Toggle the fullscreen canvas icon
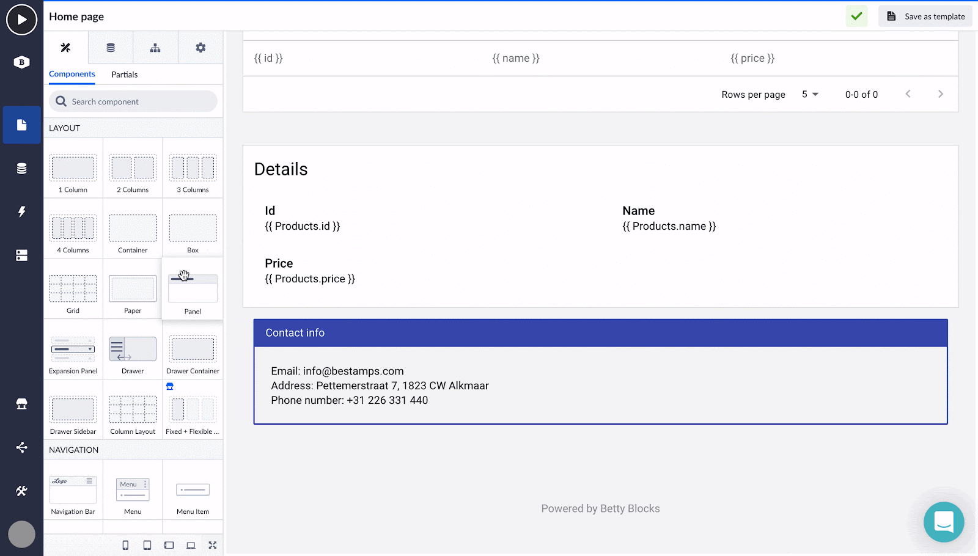This screenshot has height=556, width=978. click(213, 545)
